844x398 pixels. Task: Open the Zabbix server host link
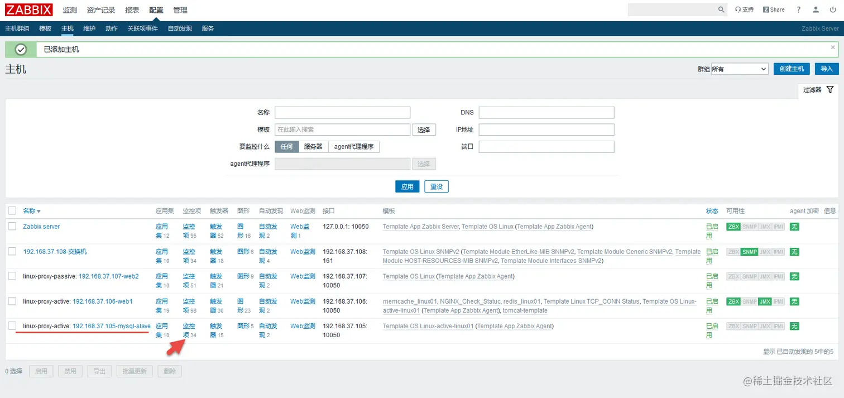(41, 227)
